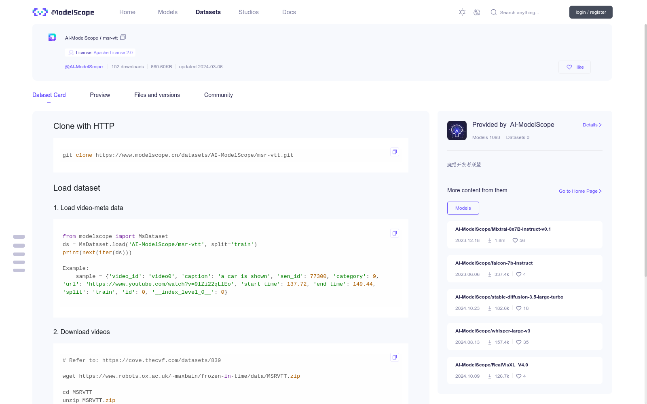This screenshot has height=404, width=647.
Task: Click the "More content from them" heading
Action: 477,190
